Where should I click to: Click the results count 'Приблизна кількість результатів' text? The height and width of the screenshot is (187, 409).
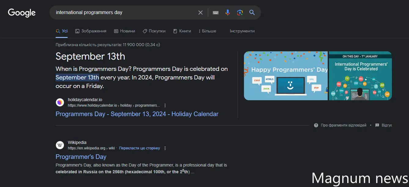(x=108, y=45)
